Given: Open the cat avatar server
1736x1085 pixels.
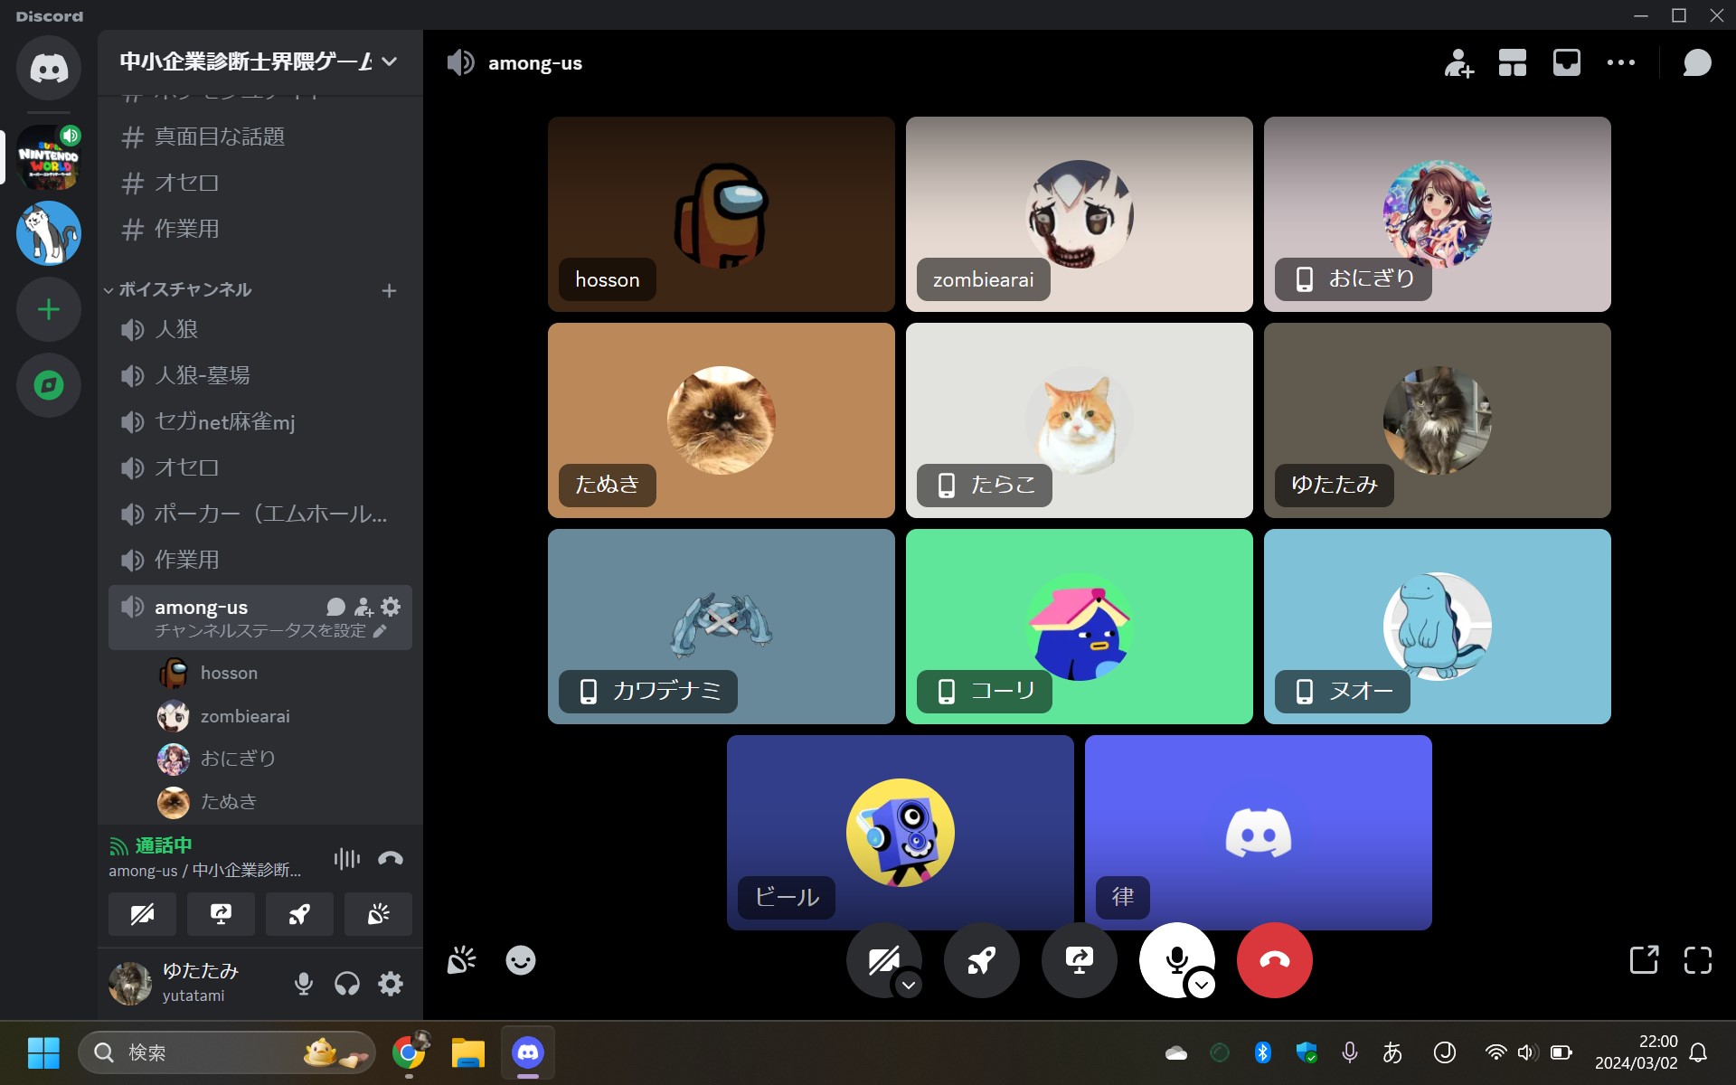Looking at the screenshot, I should coord(49,233).
